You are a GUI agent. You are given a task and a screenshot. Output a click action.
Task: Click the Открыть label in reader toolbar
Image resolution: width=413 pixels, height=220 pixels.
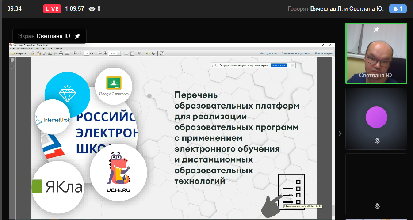pyautogui.click(x=21, y=53)
